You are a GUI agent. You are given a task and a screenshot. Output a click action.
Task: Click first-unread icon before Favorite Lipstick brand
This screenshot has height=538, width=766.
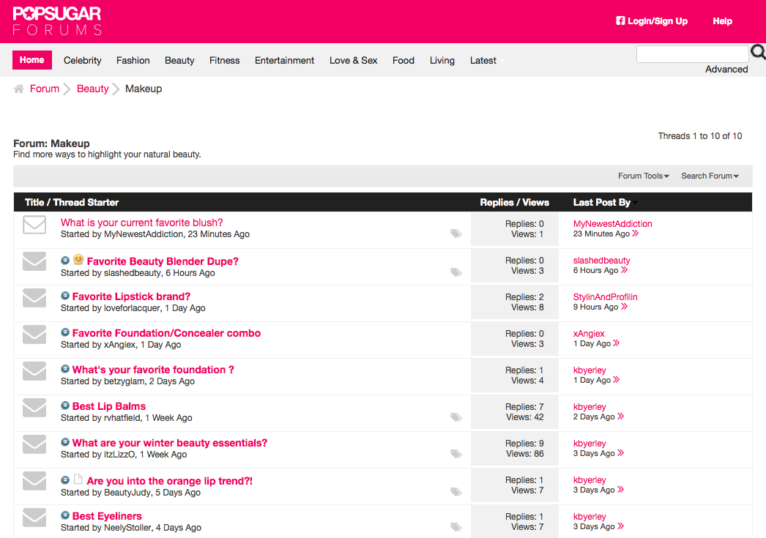(x=65, y=296)
